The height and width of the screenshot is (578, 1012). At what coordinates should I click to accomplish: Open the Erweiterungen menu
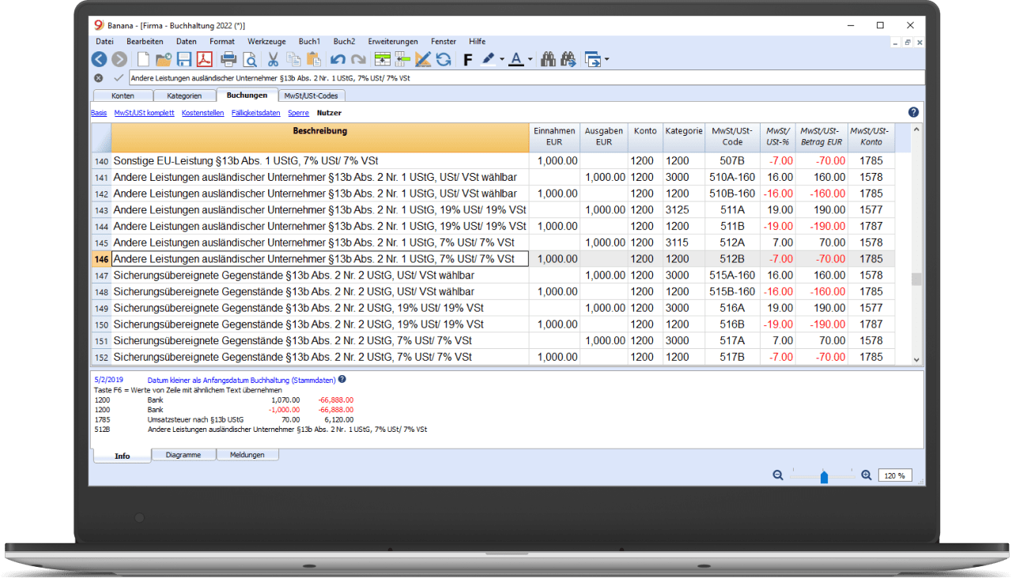[x=393, y=41]
